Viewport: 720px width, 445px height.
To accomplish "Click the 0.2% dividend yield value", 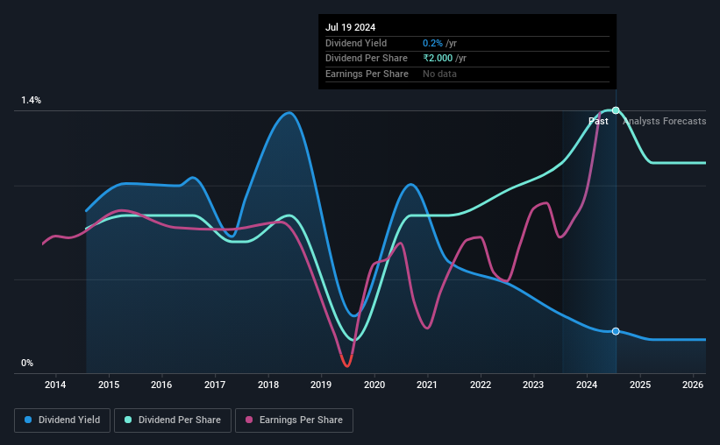I will [x=432, y=43].
